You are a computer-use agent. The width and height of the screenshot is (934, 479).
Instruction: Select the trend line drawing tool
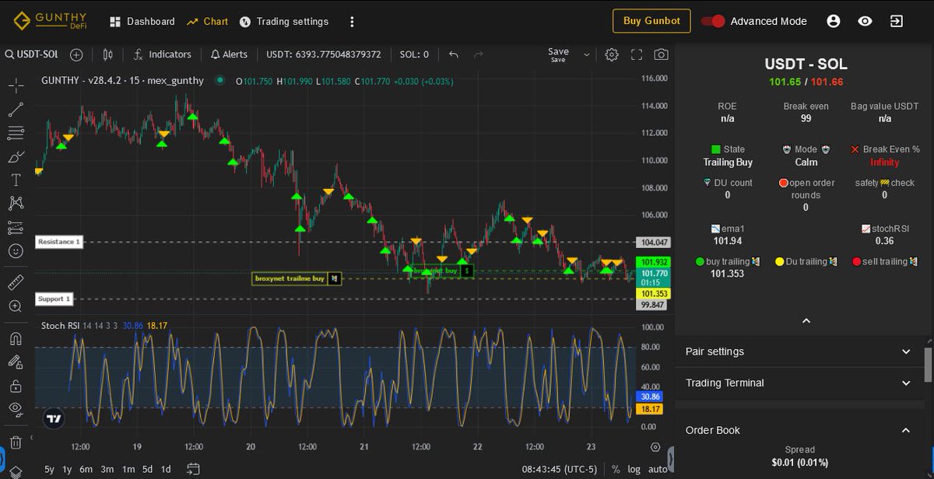point(16,109)
